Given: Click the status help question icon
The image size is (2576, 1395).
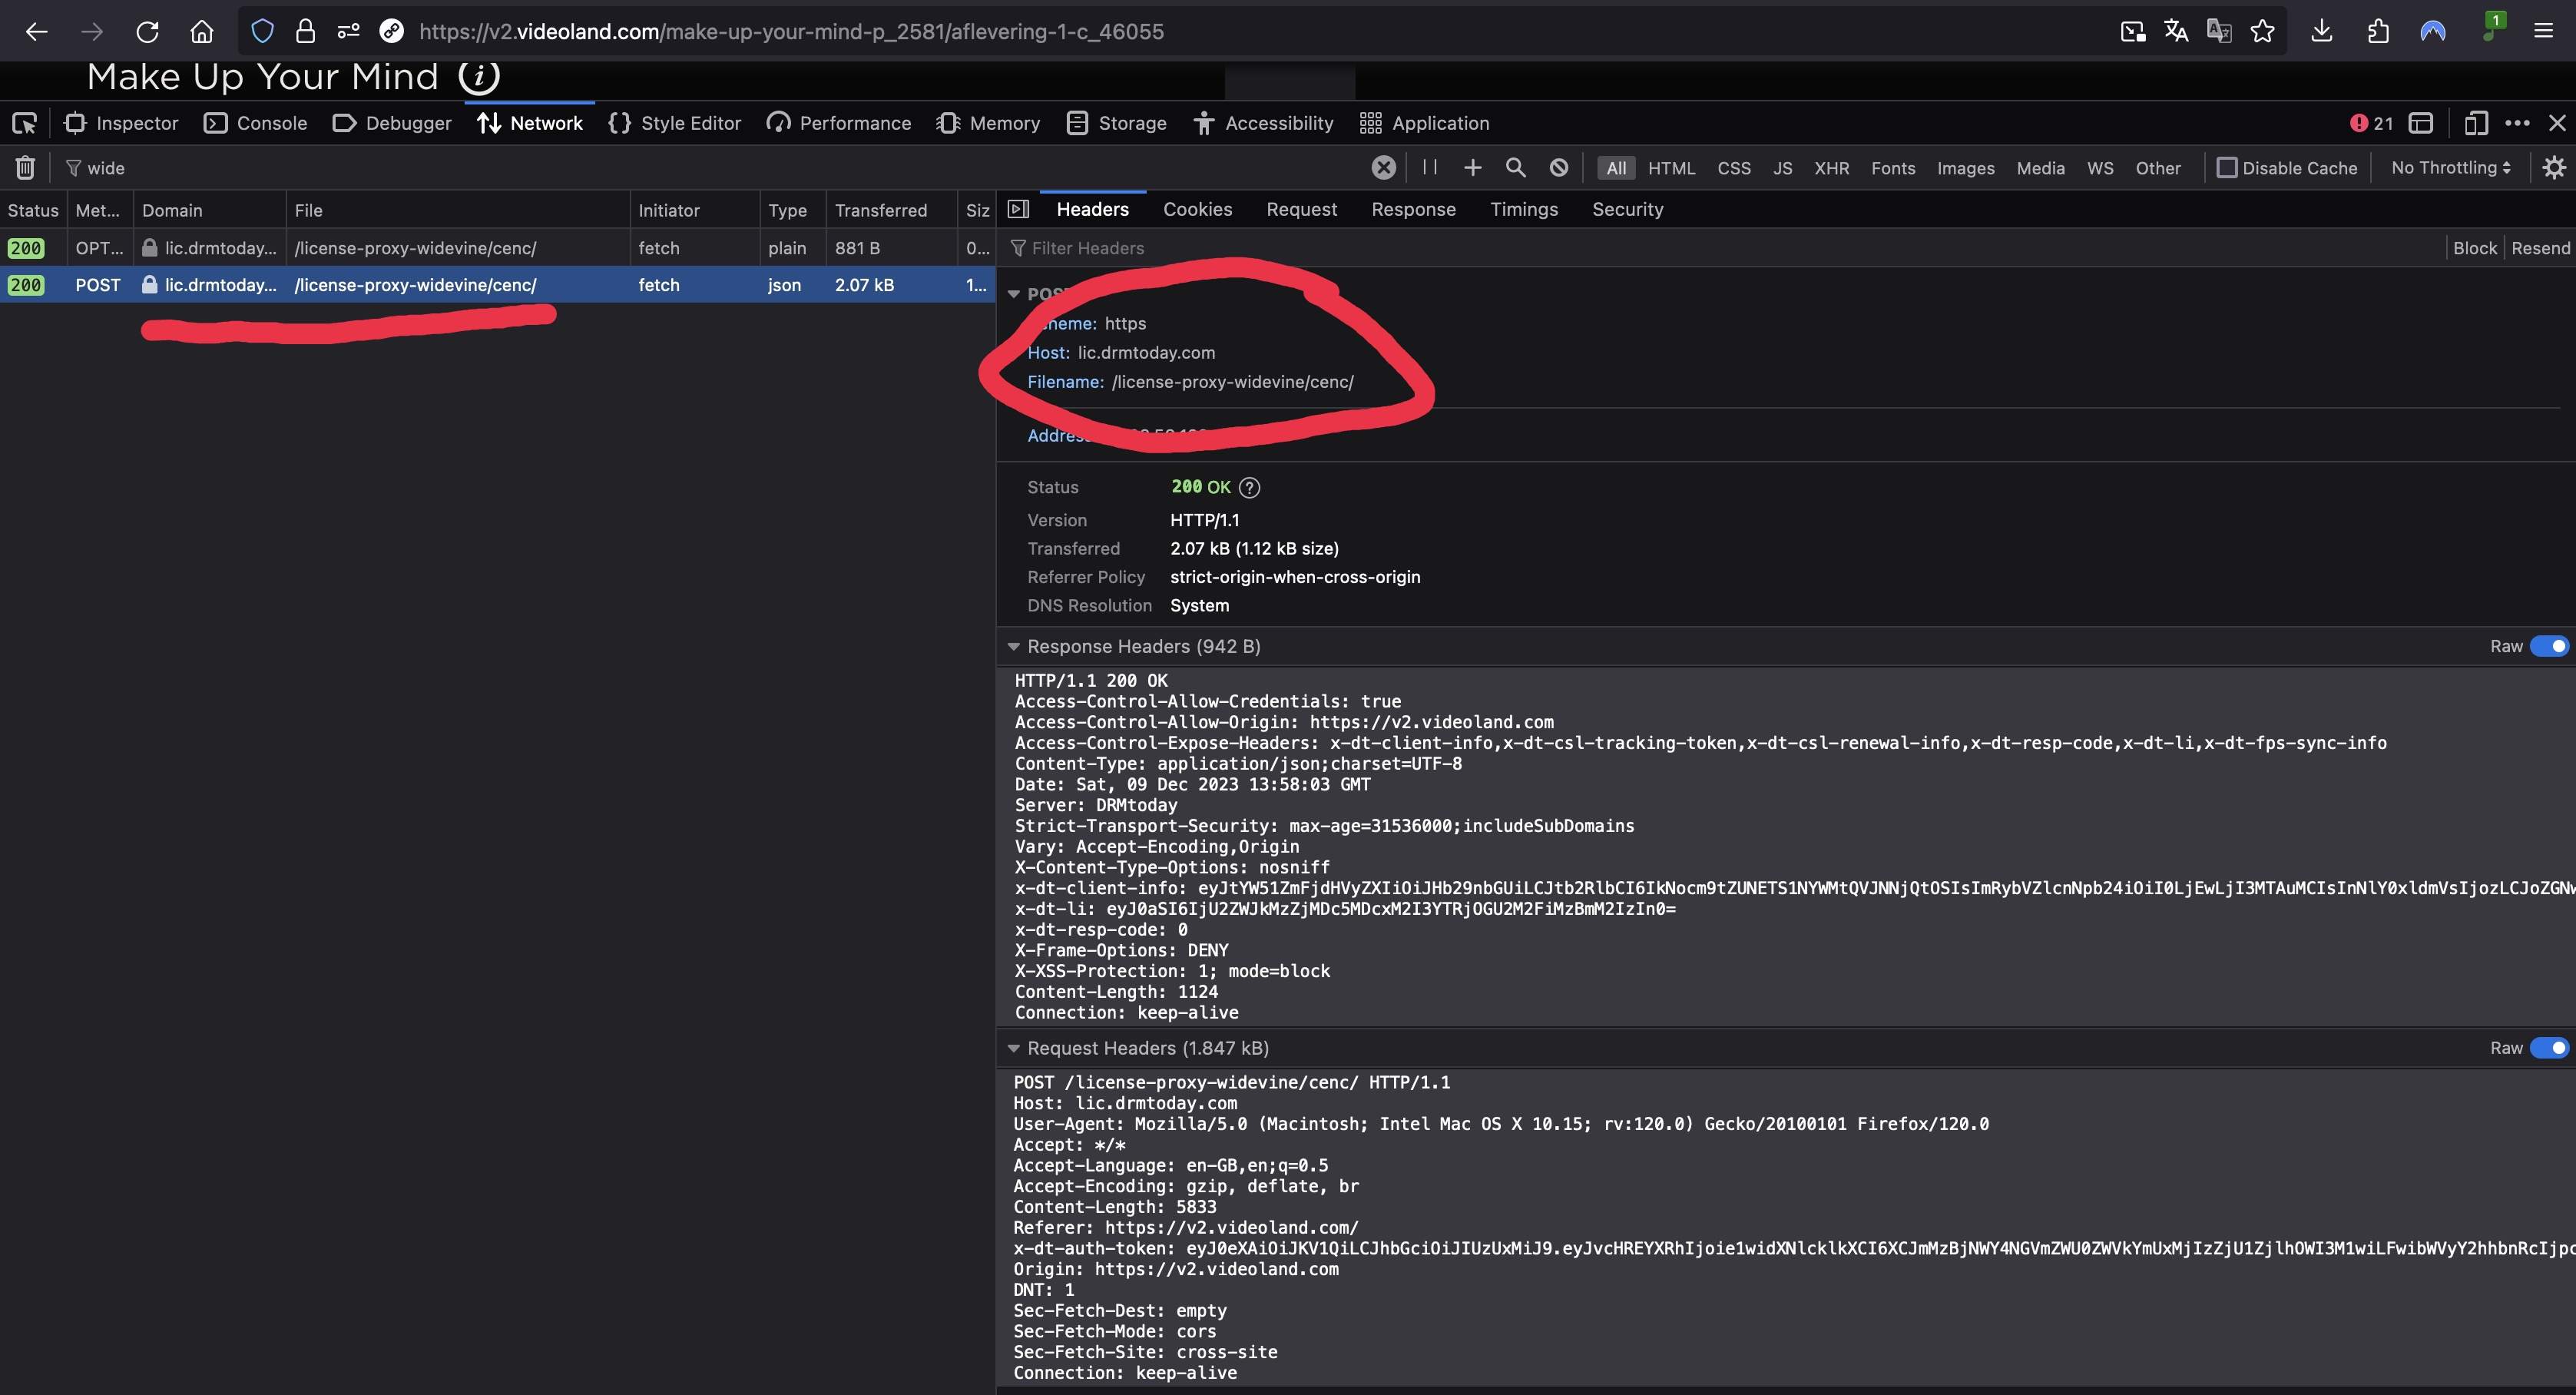Looking at the screenshot, I should pos(1249,487).
